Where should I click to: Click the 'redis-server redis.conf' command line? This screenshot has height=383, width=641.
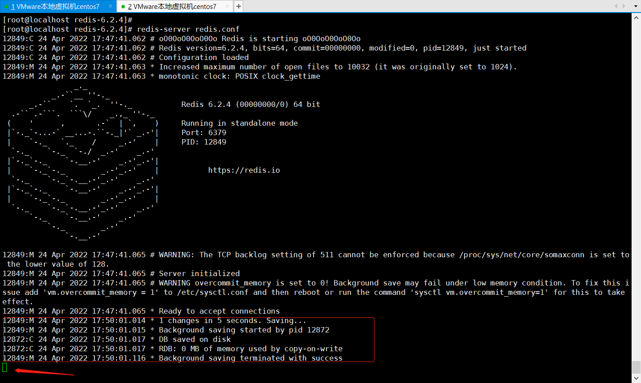click(121, 29)
